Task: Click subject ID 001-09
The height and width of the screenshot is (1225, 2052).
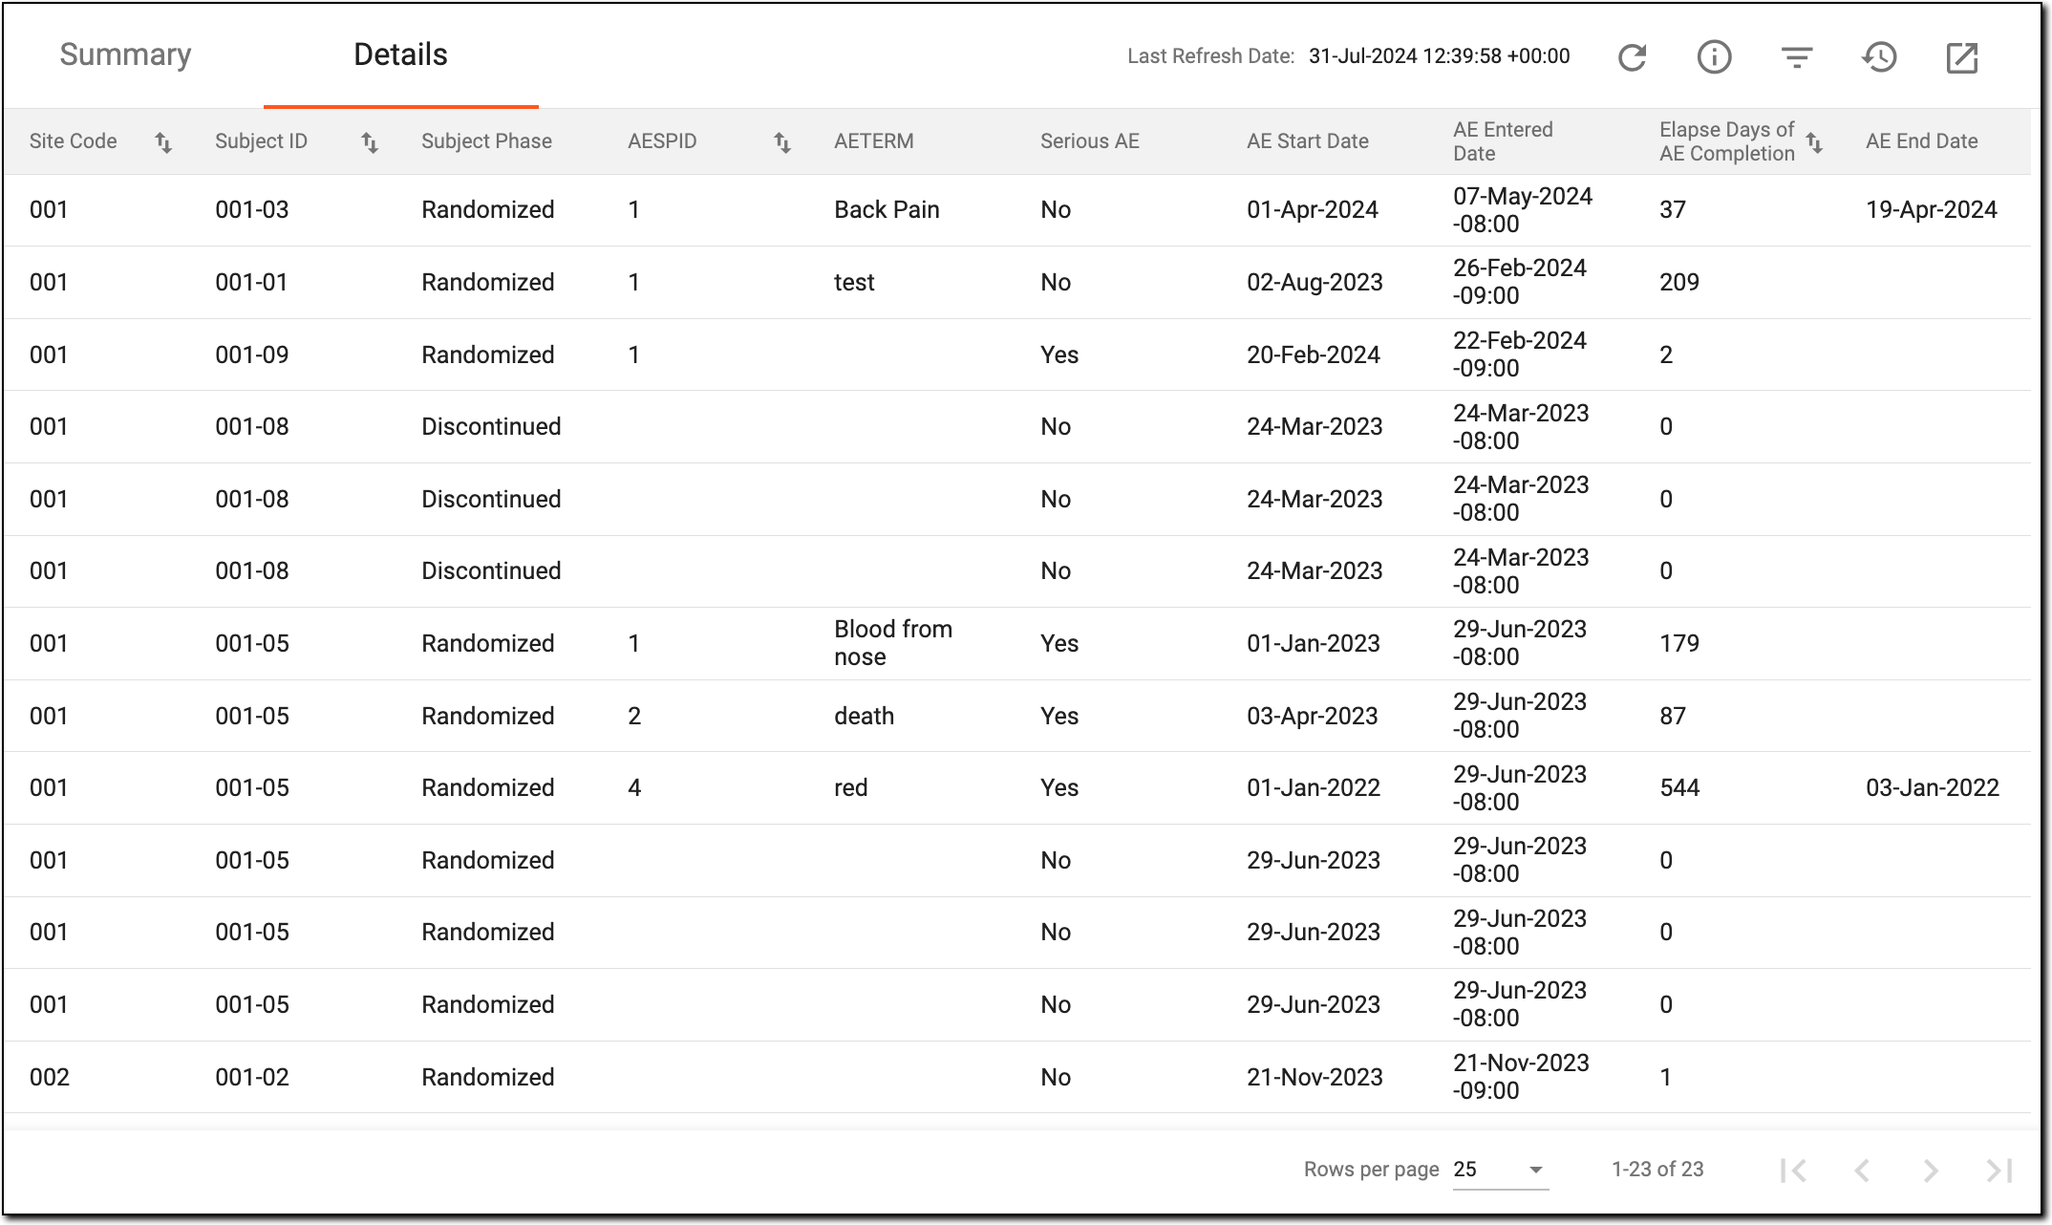Action: tap(251, 355)
